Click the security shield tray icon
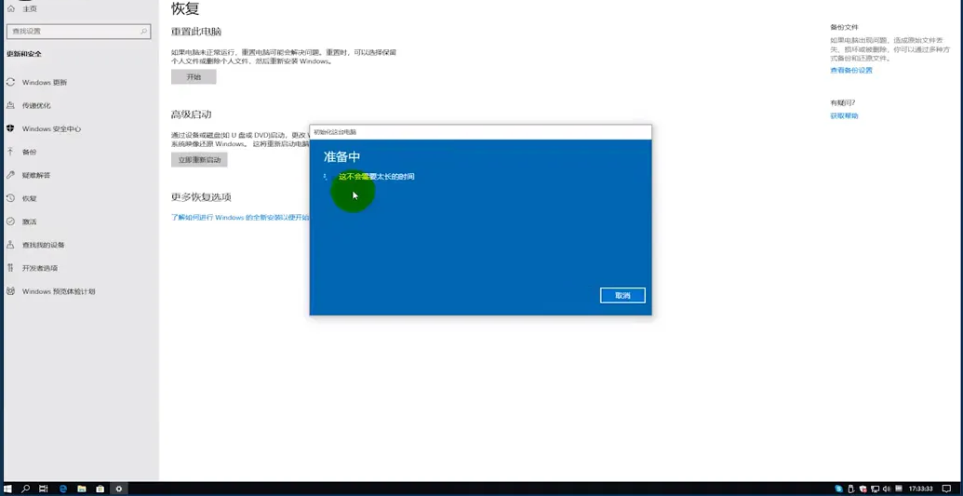The width and height of the screenshot is (963, 496). [863, 489]
